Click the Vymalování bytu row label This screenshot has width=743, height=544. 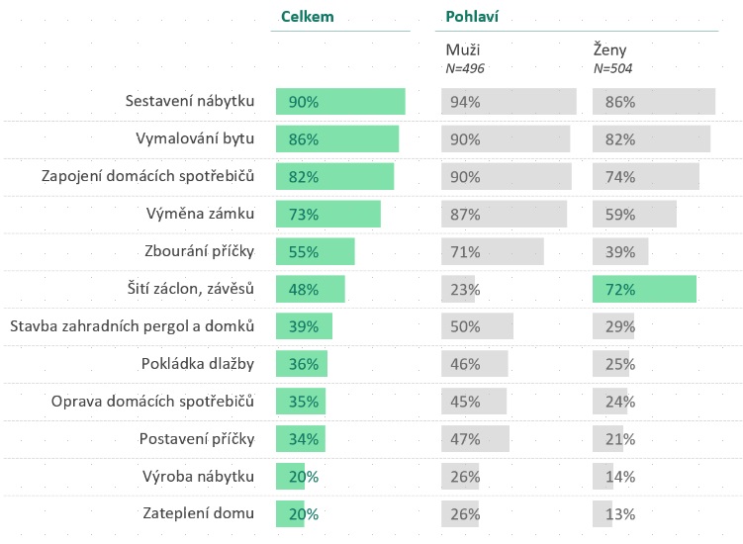195,138
